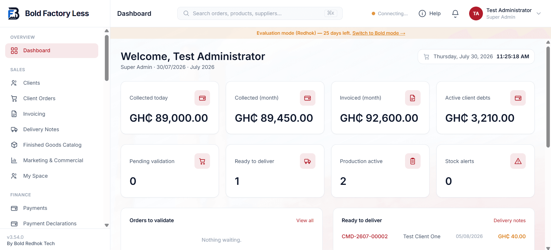Click the main page scrollbar thumb
Screen dimensions: 551x250
pyautogui.click(x=548, y=97)
